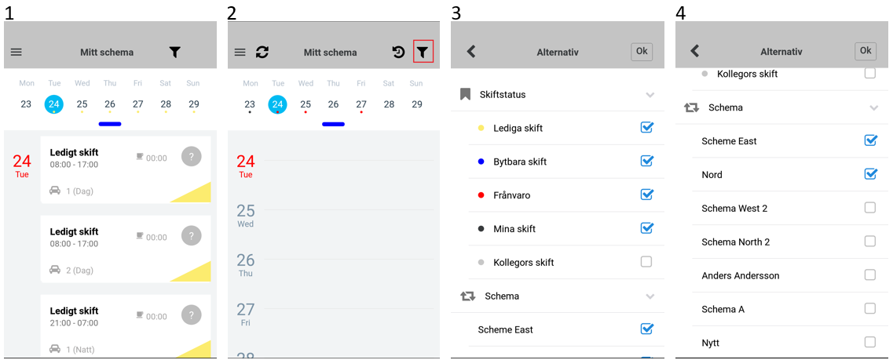Go back from Alternativ with Skiftstatus visible
The image size is (893, 360).
(471, 52)
